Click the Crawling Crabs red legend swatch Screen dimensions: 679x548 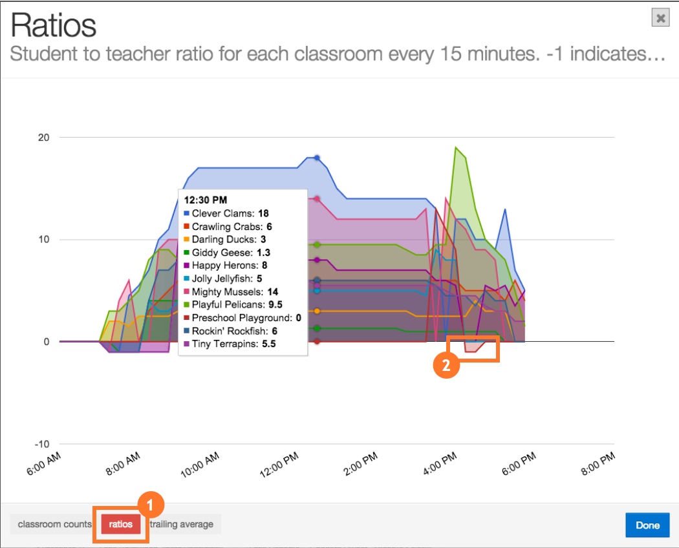[187, 226]
